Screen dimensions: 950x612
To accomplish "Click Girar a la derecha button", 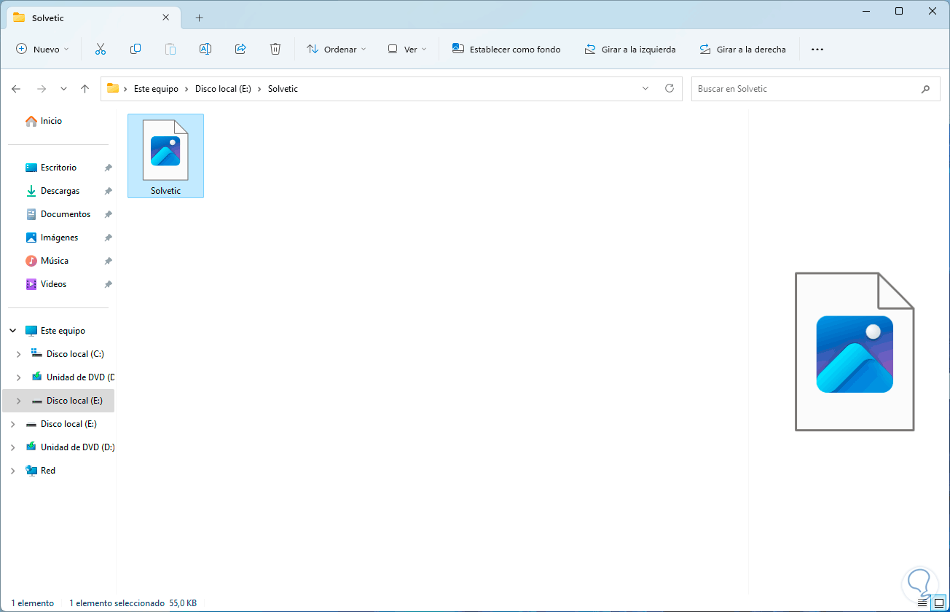I will point(742,50).
